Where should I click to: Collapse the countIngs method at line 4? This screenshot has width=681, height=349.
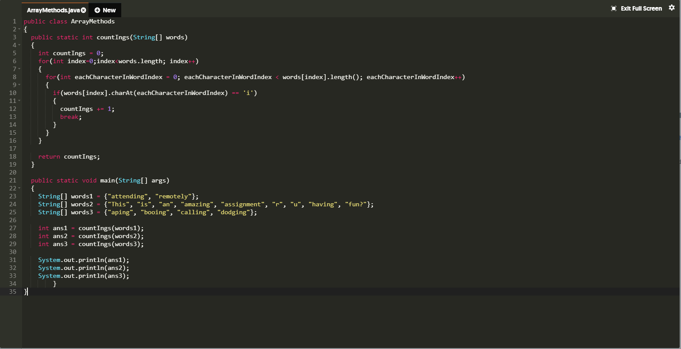click(19, 45)
